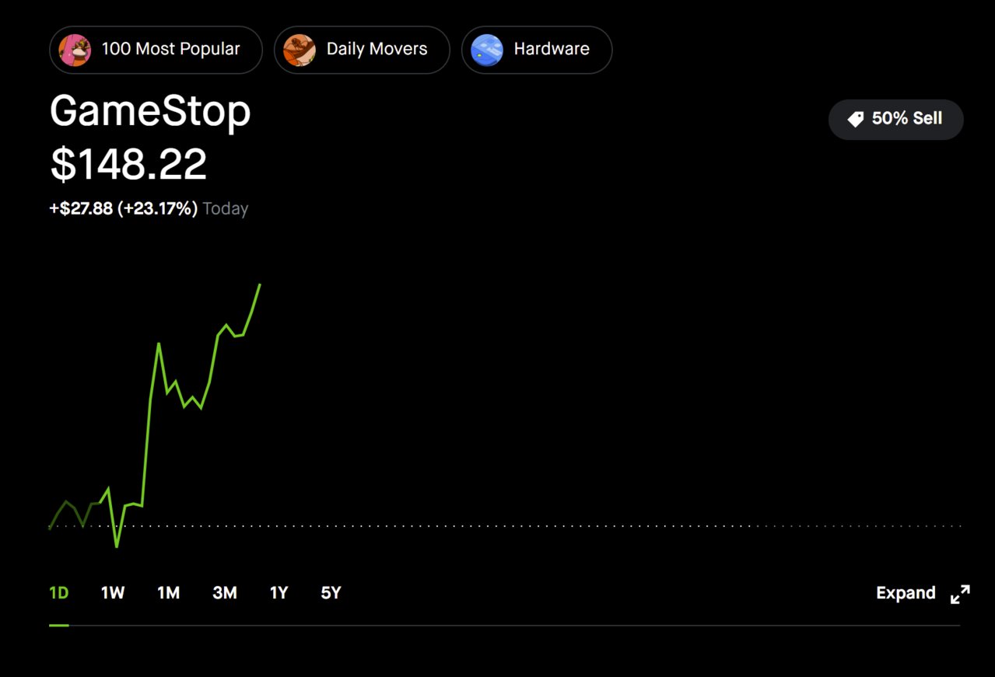The height and width of the screenshot is (677, 995).
Task: Open the 50% Sell analyst rating
Action: click(896, 120)
